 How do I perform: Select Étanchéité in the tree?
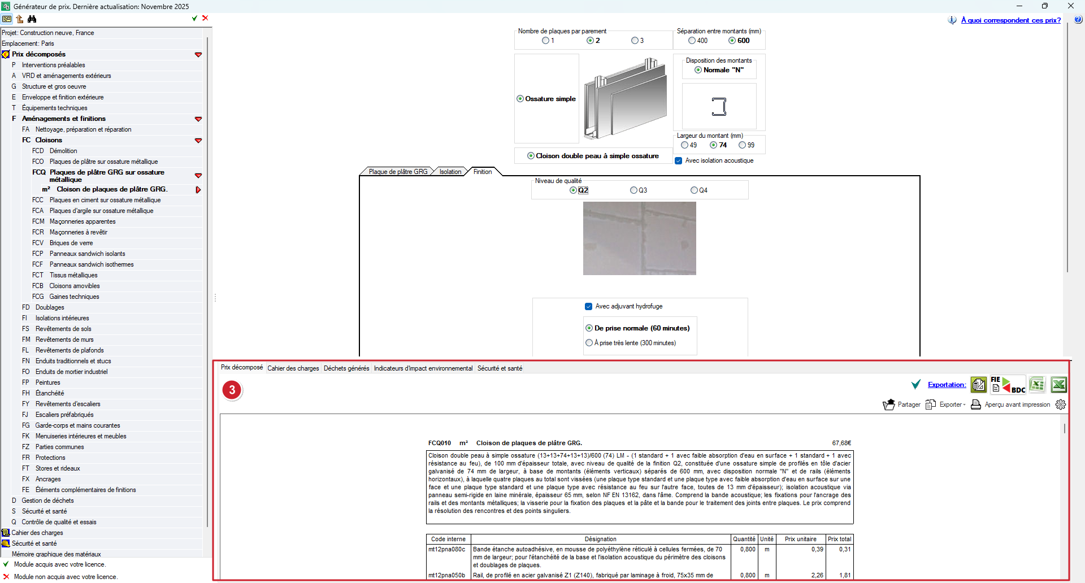tap(50, 393)
